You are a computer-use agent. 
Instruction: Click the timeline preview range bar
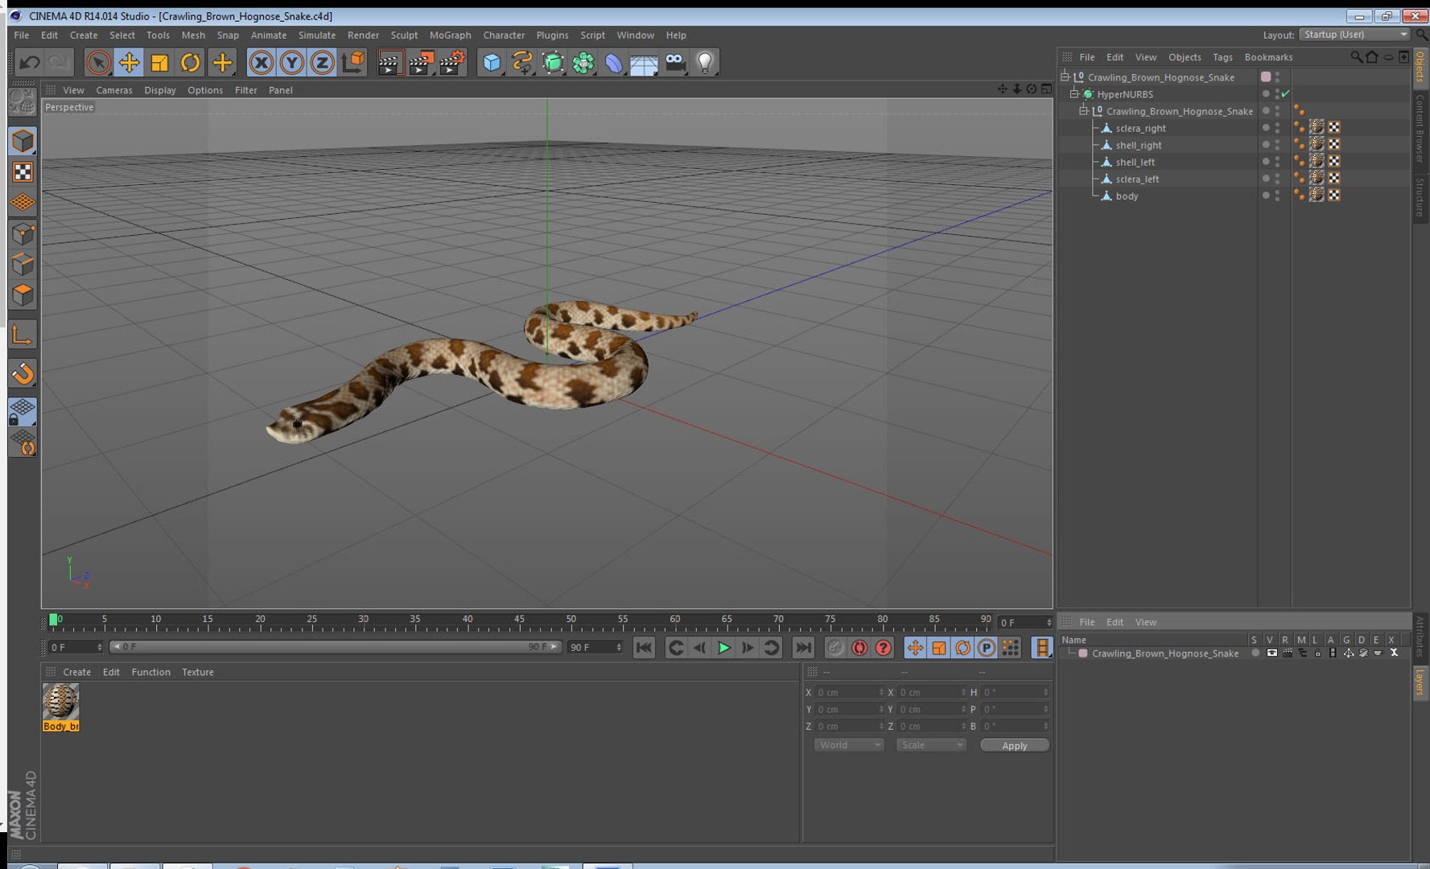334,647
